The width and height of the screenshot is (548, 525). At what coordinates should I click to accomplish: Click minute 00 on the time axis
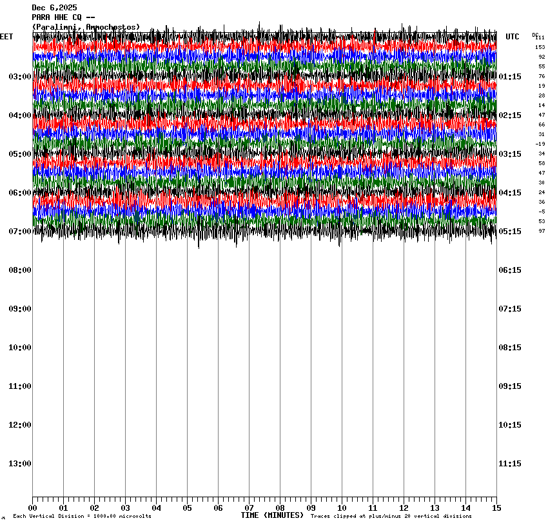(x=33, y=508)
